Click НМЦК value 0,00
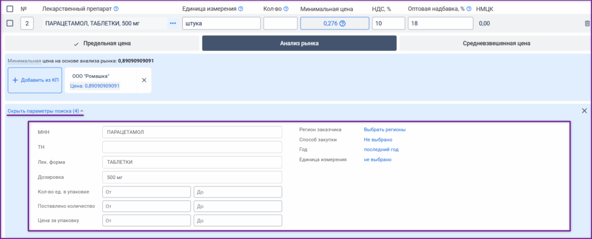 pyautogui.click(x=484, y=23)
